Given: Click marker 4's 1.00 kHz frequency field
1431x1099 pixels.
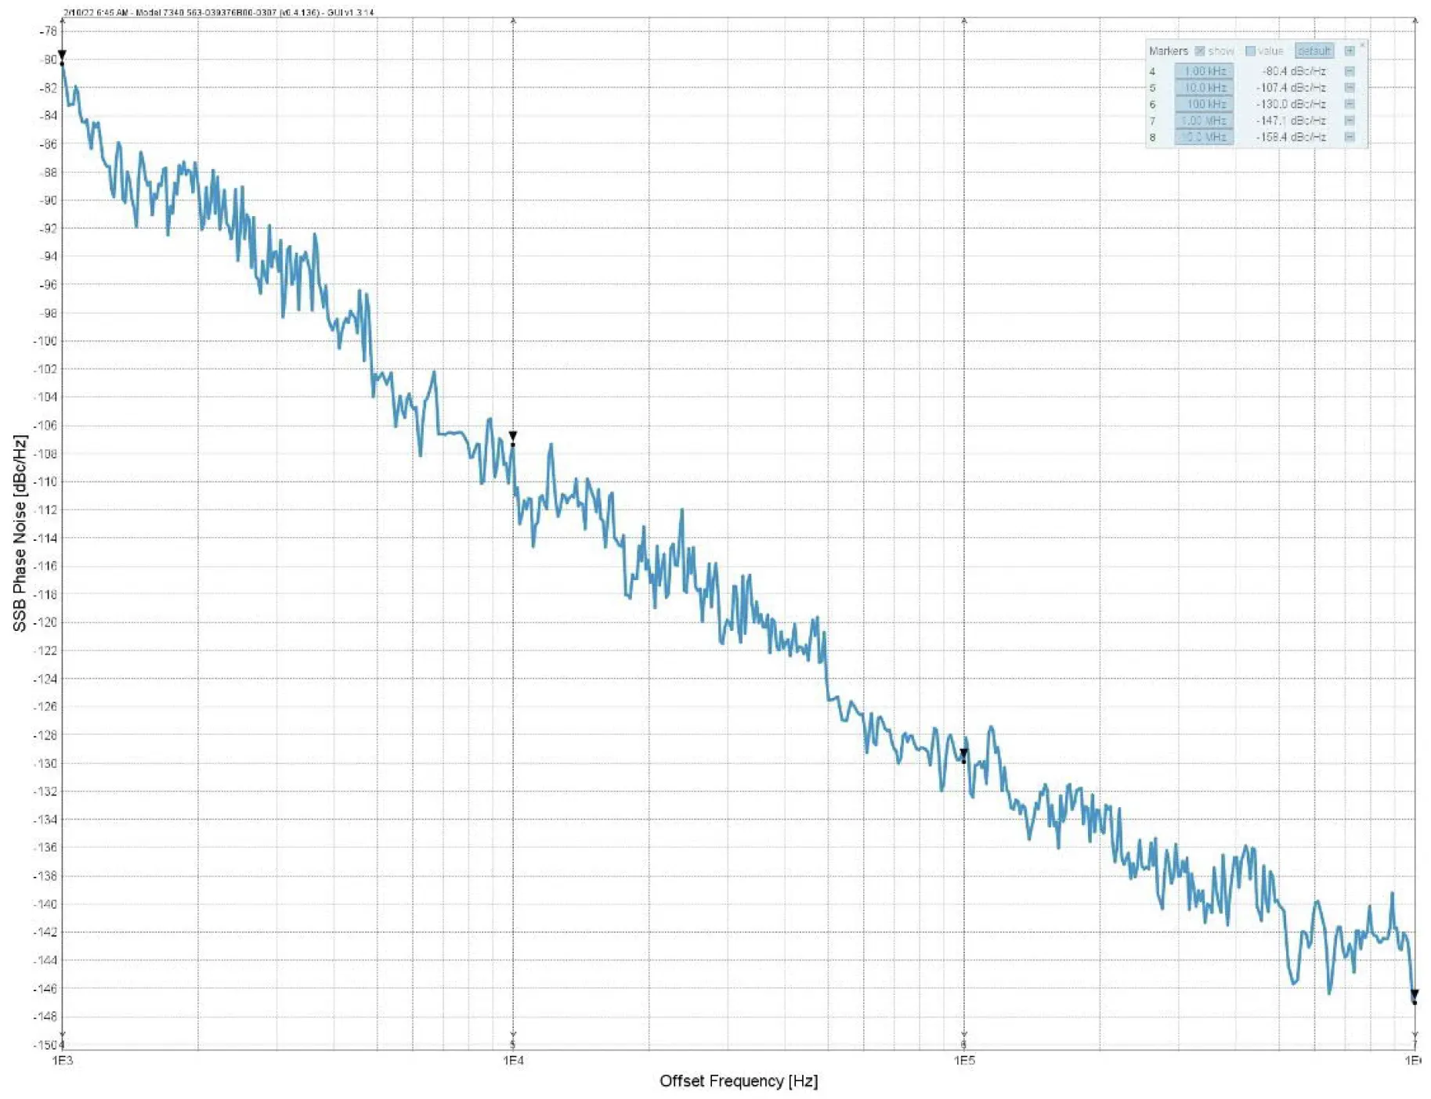Looking at the screenshot, I should 1204,70.
